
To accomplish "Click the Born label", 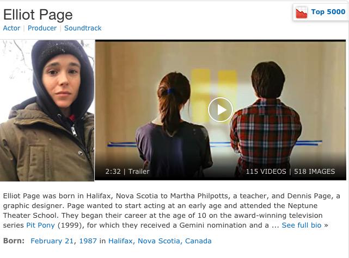I will (x=14, y=241).
